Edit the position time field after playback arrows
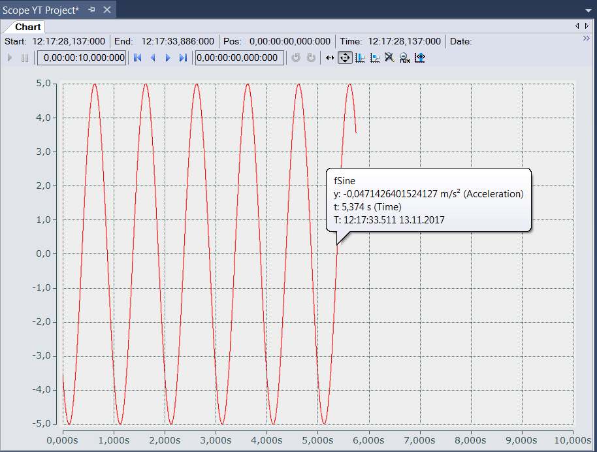597x452 pixels. click(x=240, y=58)
